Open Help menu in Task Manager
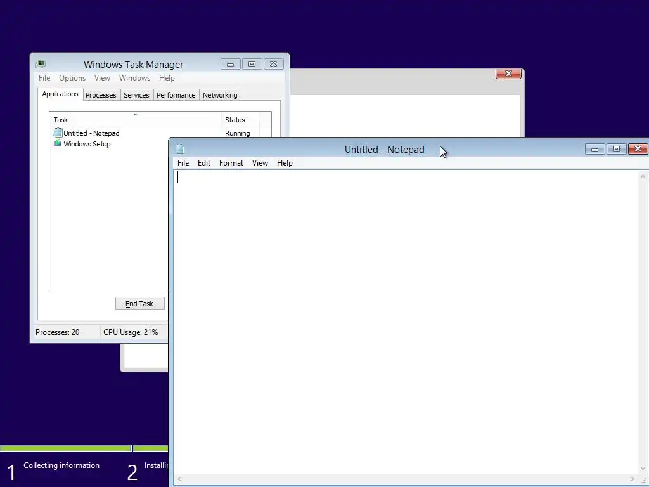 click(x=167, y=78)
